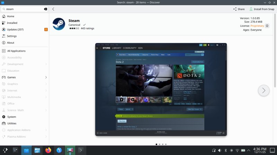Click the vertical page scrollbar

click(275, 50)
